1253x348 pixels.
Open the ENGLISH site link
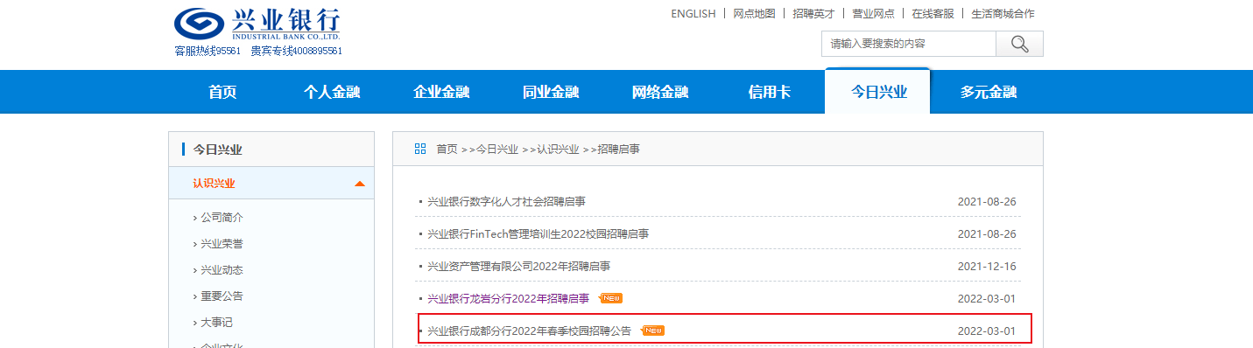pyautogui.click(x=693, y=13)
